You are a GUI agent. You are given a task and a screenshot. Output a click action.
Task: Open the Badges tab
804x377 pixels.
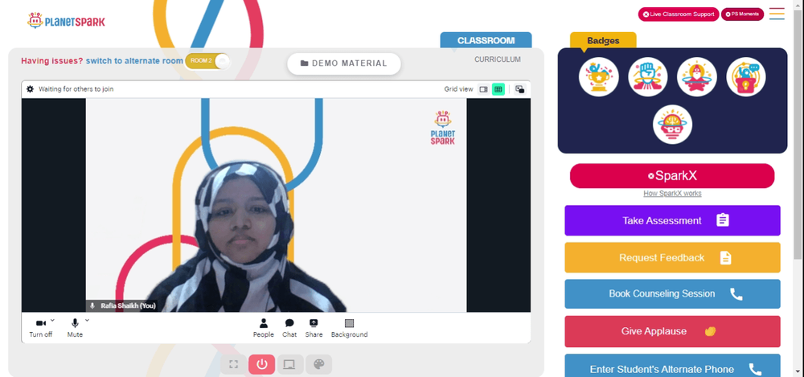pos(603,40)
